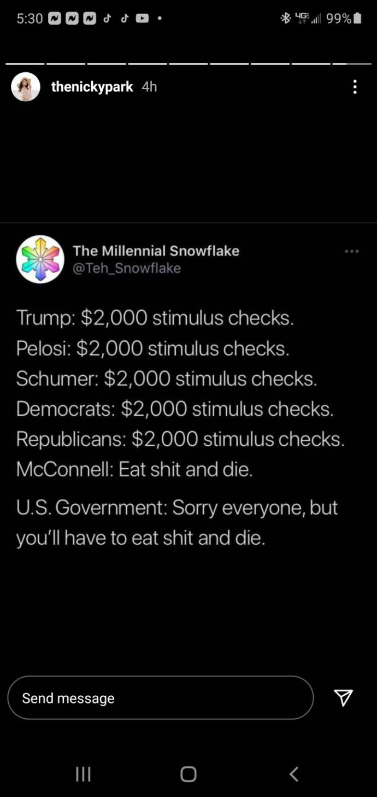Tap the Android back button
The height and width of the screenshot is (797, 377).
click(294, 773)
